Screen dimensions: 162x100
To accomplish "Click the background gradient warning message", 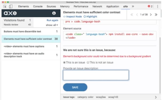I will click(x=107, y=56).
